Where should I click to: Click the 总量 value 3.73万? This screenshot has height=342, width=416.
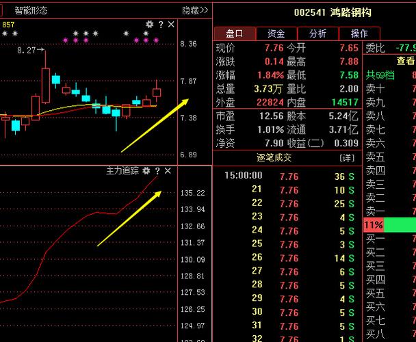click(x=268, y=89)
